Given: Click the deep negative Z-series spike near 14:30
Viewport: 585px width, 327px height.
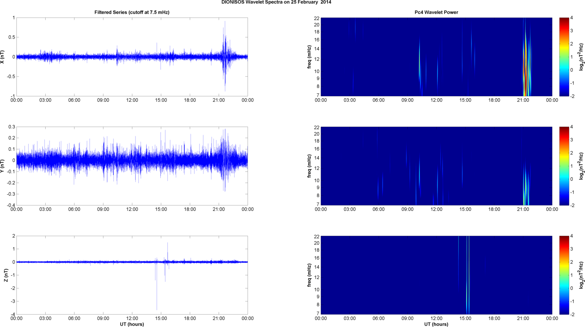Looking at the screenshot, I should tap(157, 285).
